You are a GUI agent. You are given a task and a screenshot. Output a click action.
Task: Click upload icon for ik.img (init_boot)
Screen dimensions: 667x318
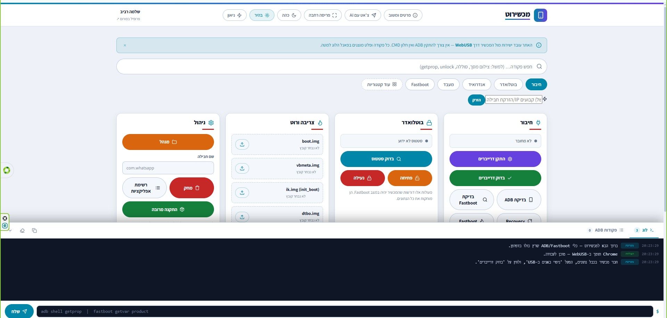(242, 193)
